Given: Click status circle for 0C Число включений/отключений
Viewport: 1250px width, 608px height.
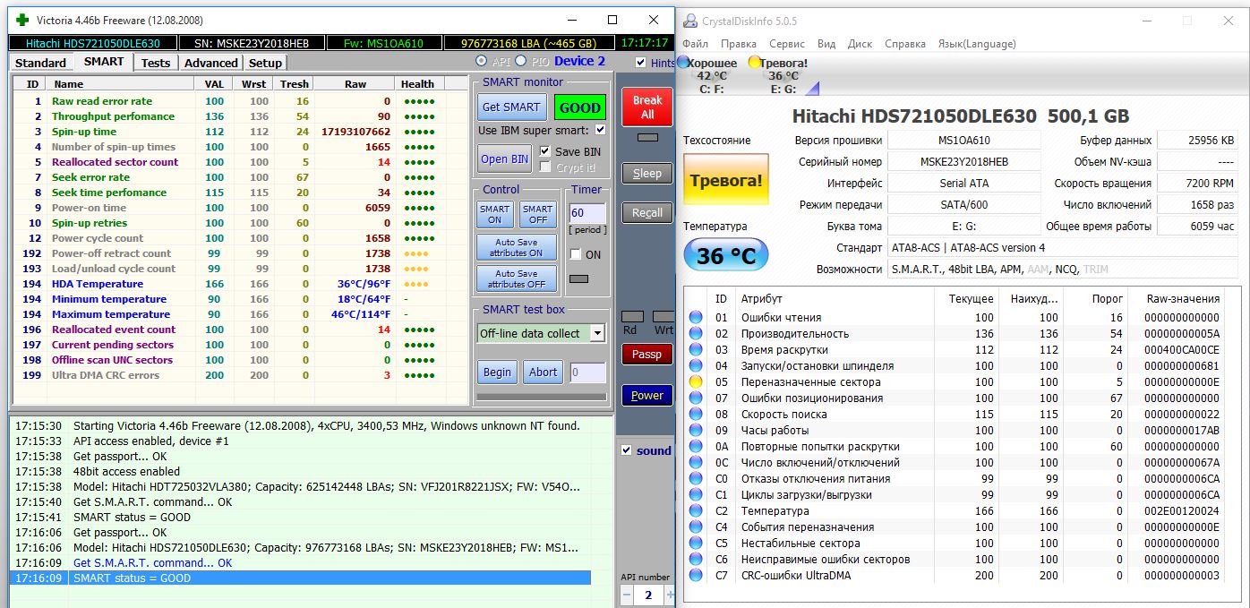Looking at the screenshot, I should [696, 463].
